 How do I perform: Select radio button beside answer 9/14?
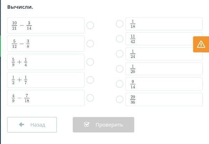(120, 84)
